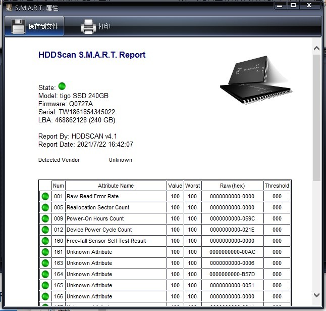Click raw value 0000000000-0051
Screen dimensions: 326x311
(232, 285)
